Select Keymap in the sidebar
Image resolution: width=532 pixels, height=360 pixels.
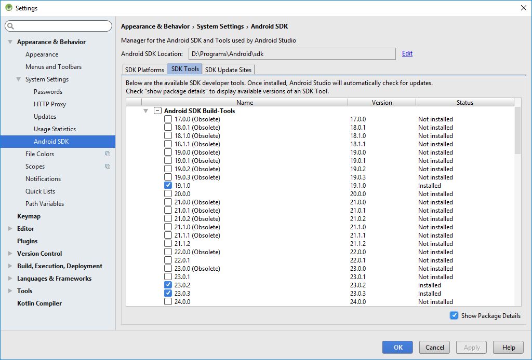[x=29, y=216]
